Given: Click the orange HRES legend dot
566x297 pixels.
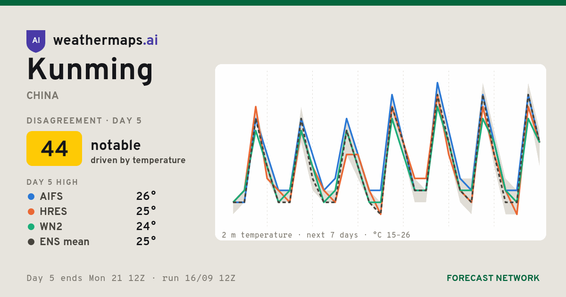Looking at the screenshot, I should coord(31,212).
